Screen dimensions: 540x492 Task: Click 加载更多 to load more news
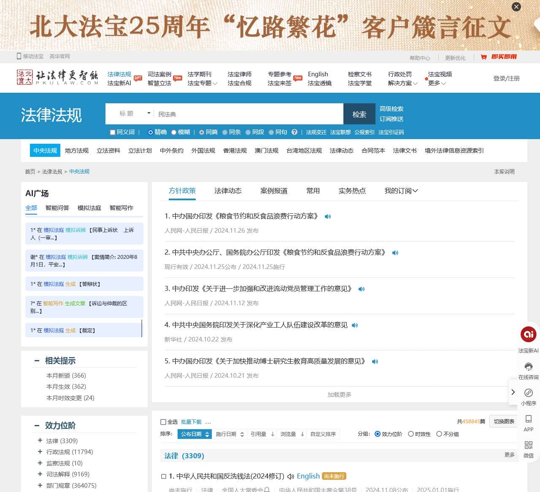click(340, 395)
